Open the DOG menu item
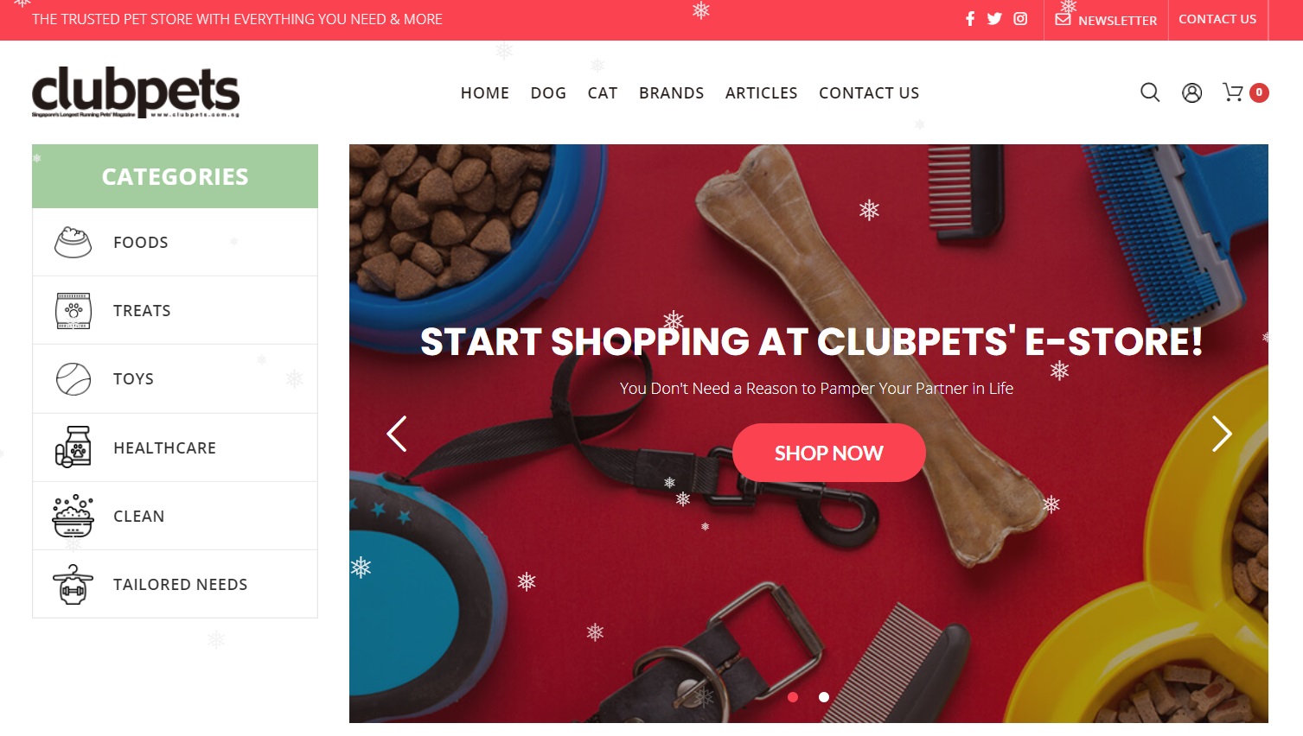Screen dimensions: 1303x736 pos(548,93)
